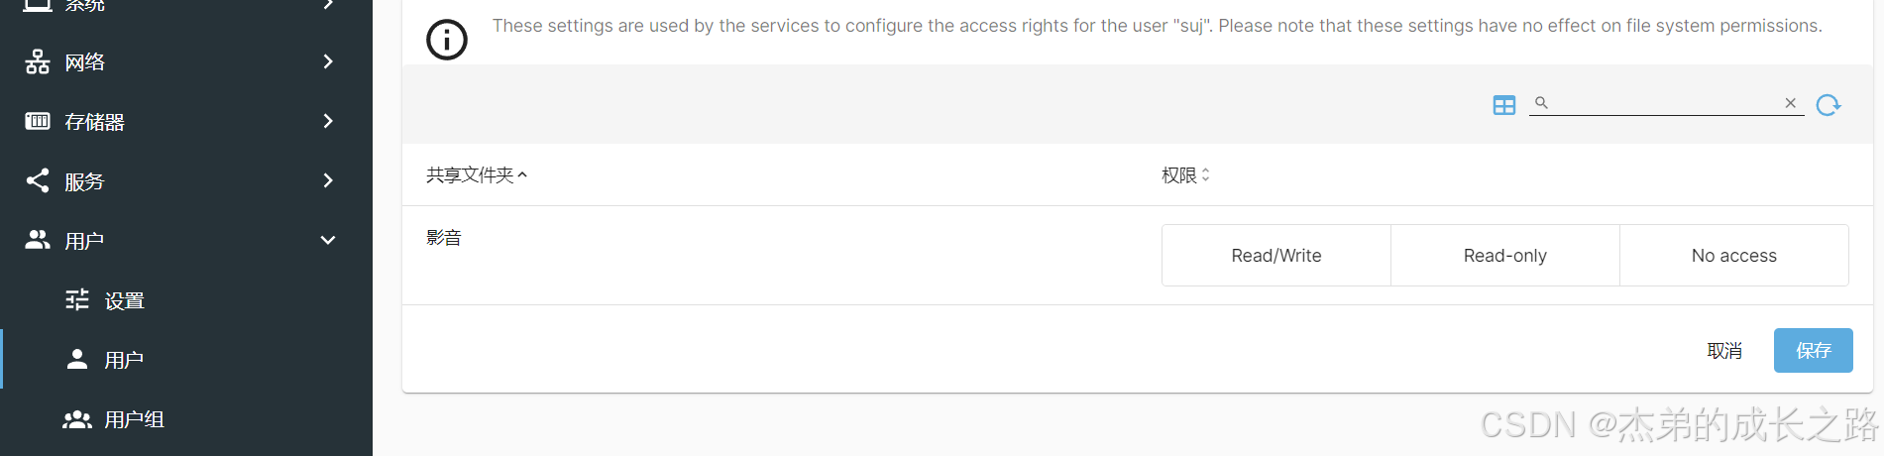Collapse the 用户 menu chevron

[328, 240]
